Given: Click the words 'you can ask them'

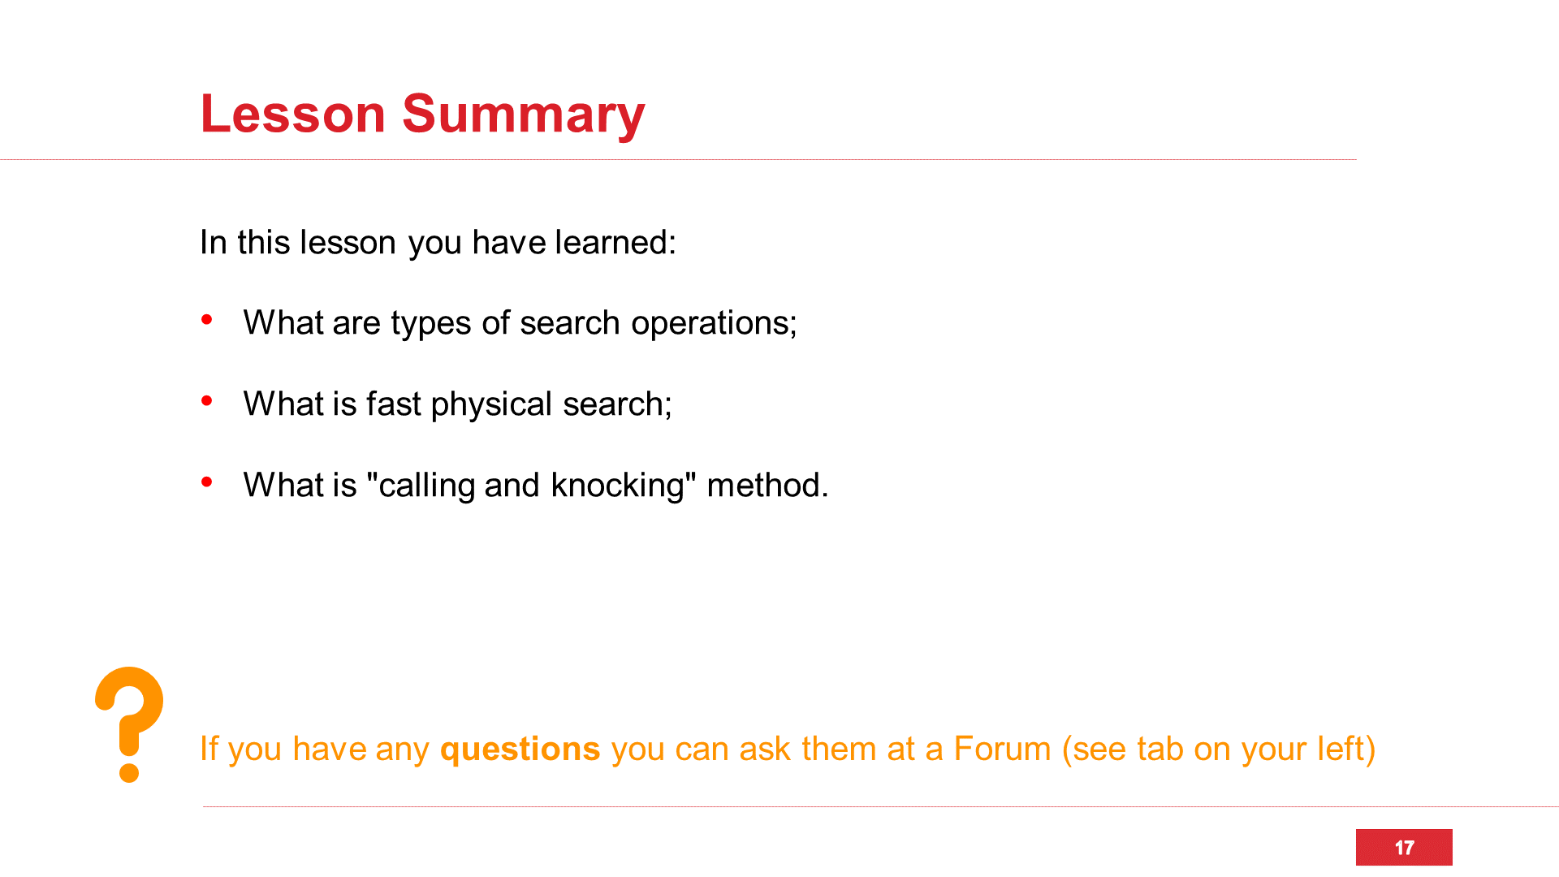Looking at the screenshot, I should tap(741, 749).
